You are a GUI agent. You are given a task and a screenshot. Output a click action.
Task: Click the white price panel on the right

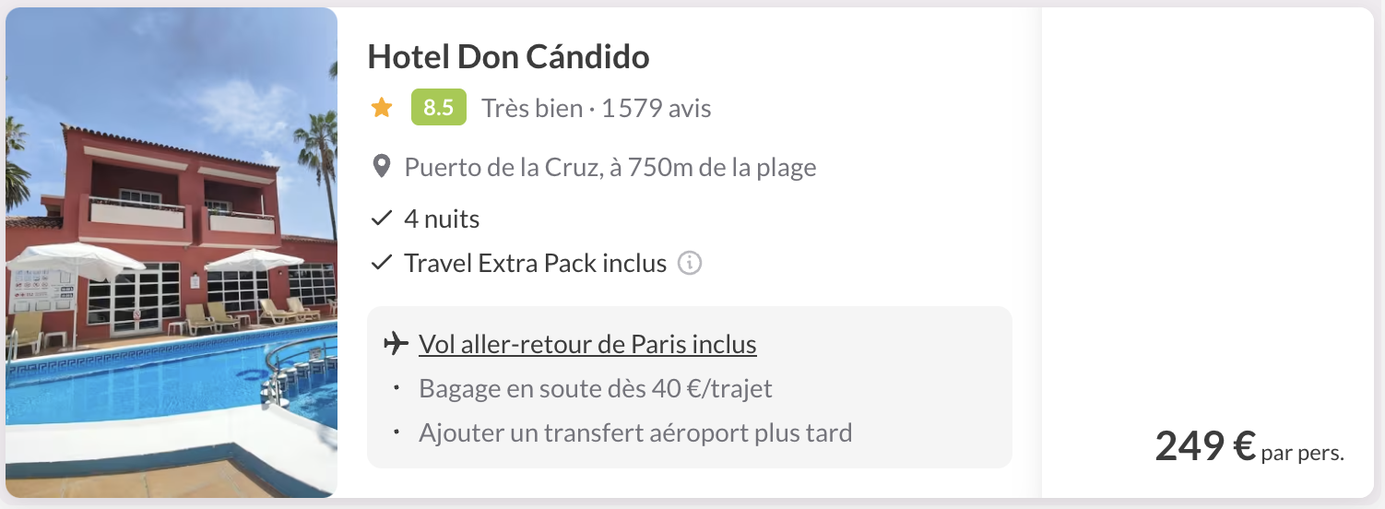tap(1208, 253)
